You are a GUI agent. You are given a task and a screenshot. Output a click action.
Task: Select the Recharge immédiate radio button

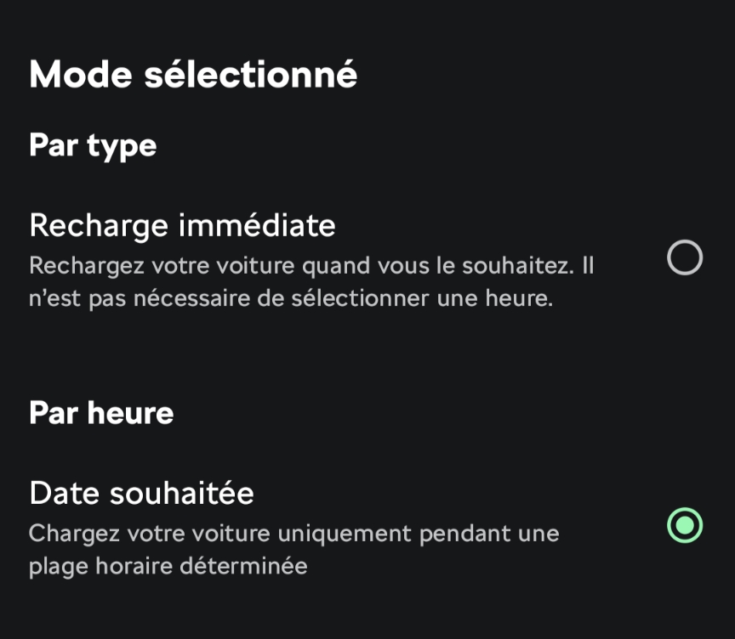point(685,257)
